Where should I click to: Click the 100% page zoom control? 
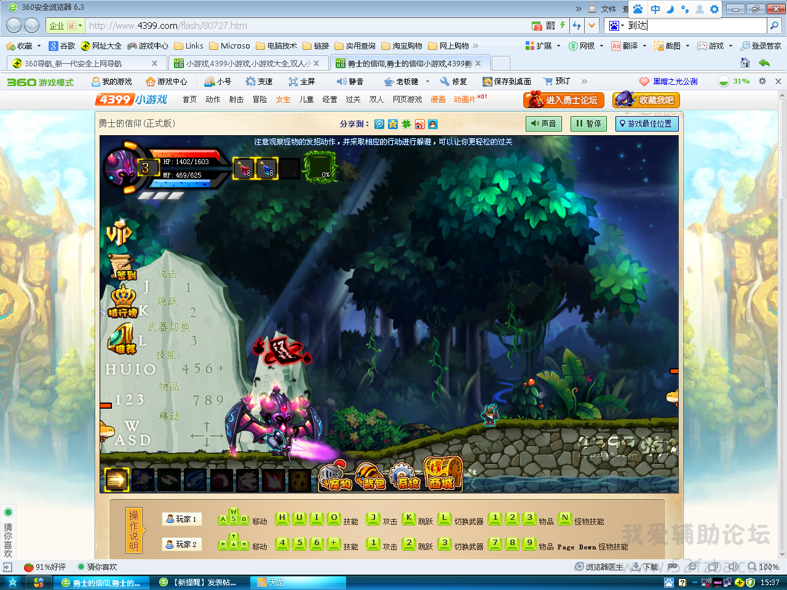(763, 567)
